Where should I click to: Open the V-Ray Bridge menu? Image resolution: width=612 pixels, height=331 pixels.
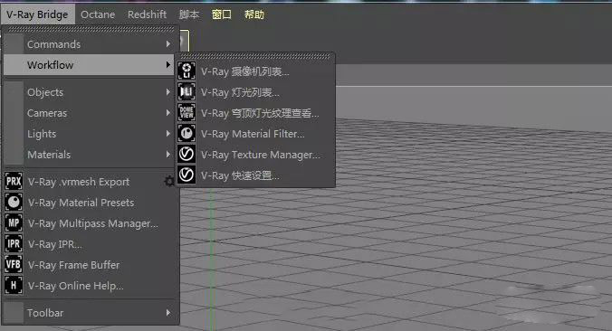click(37, 14)
